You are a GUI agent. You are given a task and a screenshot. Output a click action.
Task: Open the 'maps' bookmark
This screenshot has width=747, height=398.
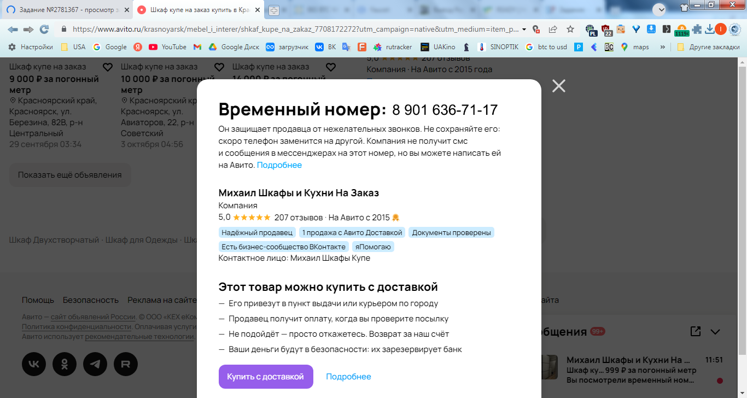tap(635, 47)
